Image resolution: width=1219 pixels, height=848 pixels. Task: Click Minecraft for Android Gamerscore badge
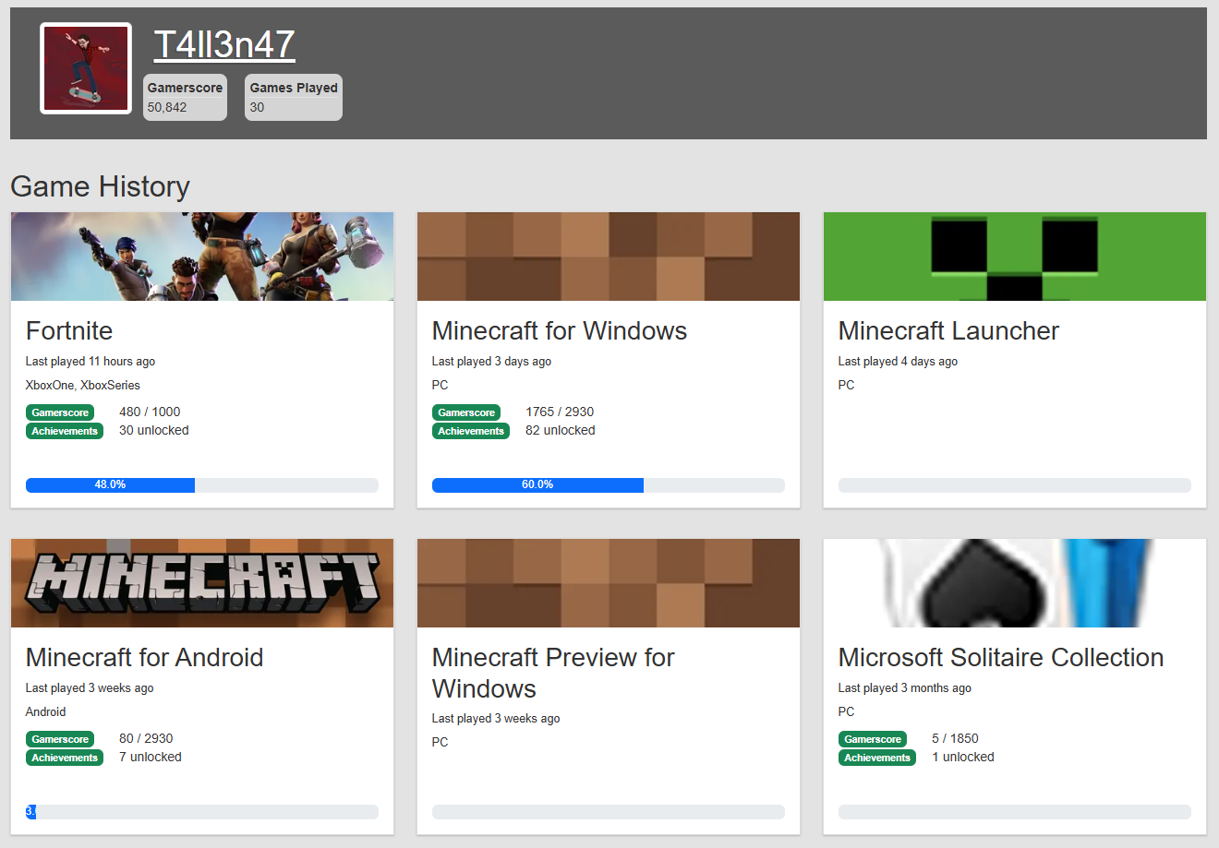(x=60, y=739)
